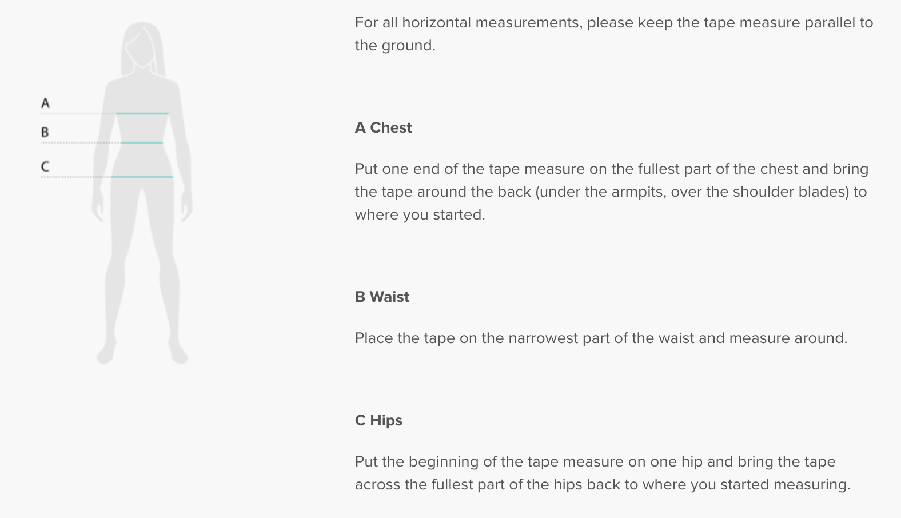Click the teal hips measurement line on figure

(142, 177)
